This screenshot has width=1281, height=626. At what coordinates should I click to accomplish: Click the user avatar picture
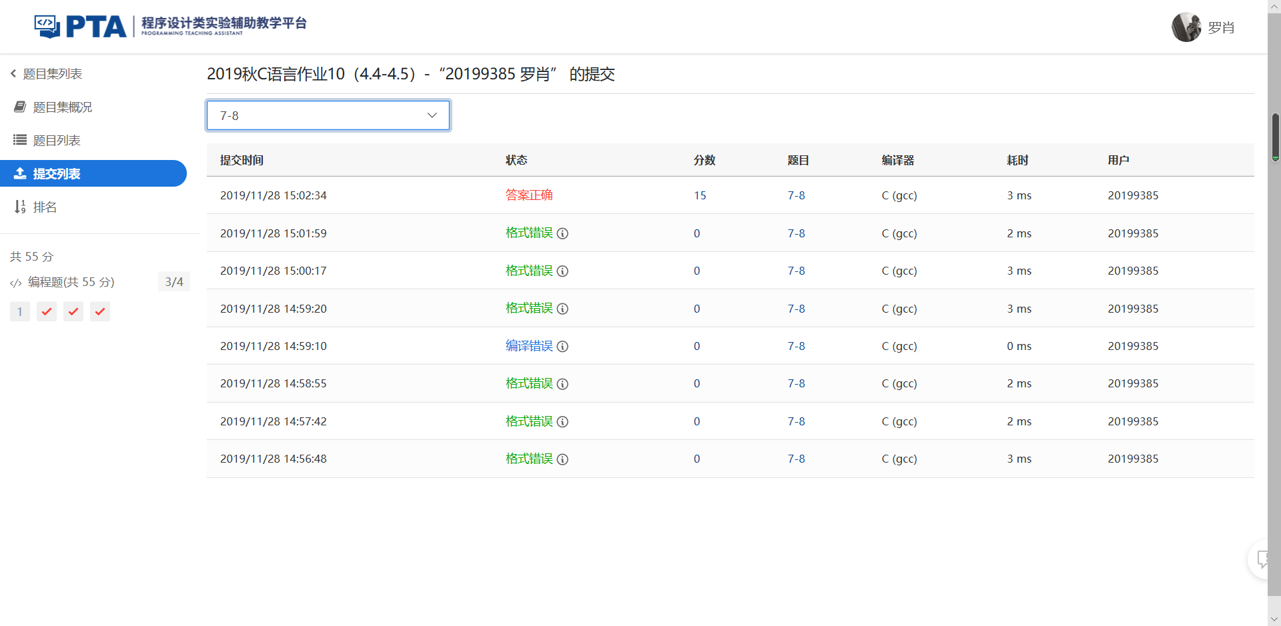(1186, 27)
